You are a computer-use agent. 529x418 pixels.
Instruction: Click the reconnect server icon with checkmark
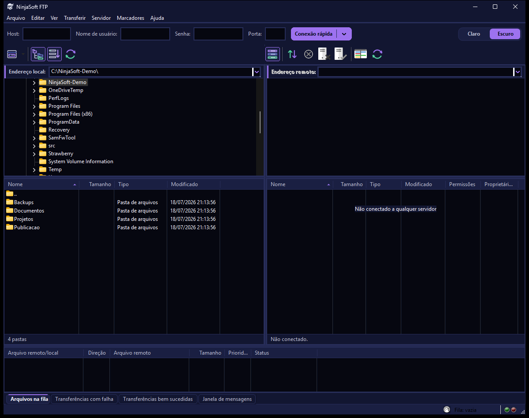(x=341, y=54)
